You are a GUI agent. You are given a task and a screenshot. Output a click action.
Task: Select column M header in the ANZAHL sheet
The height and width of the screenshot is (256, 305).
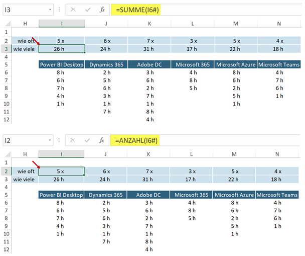point(234,154)
